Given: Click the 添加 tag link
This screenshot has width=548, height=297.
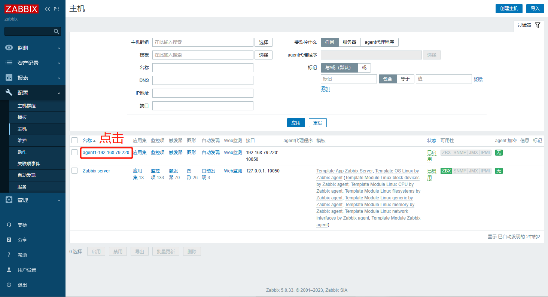Looking at the screenshot, I should (325, 89).
